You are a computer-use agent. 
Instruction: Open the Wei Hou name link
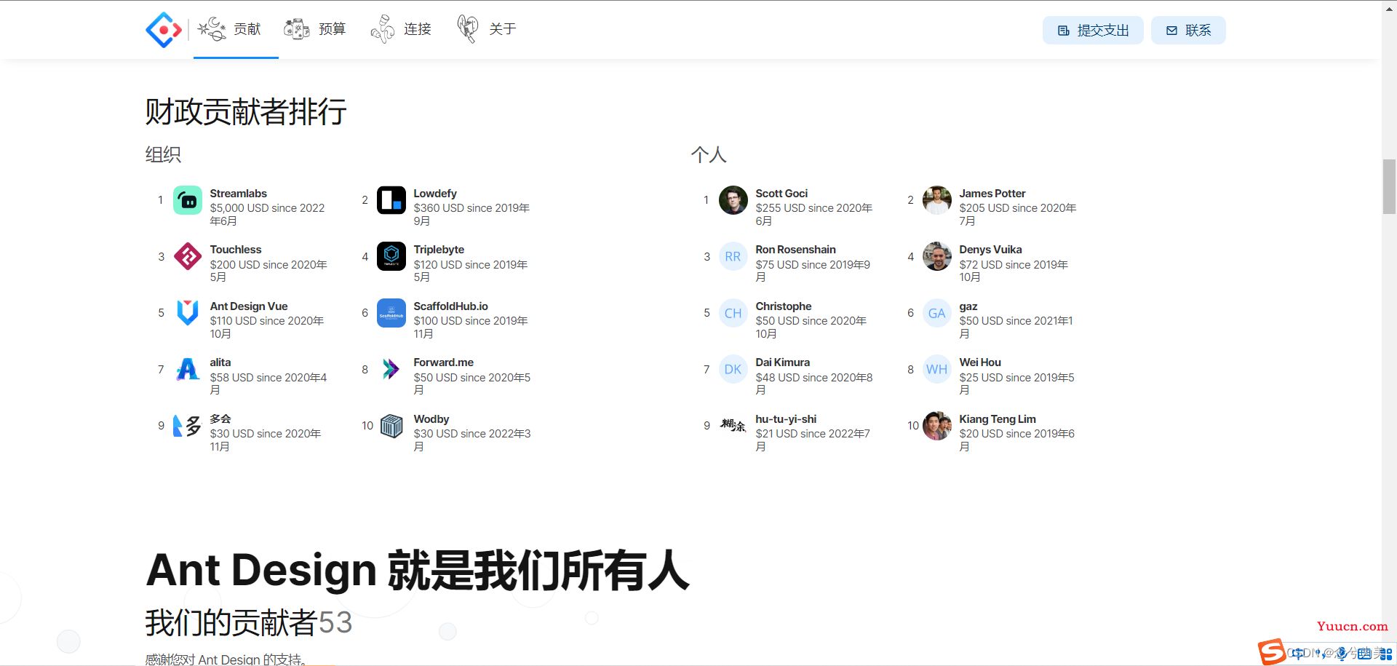coord(980,362)
